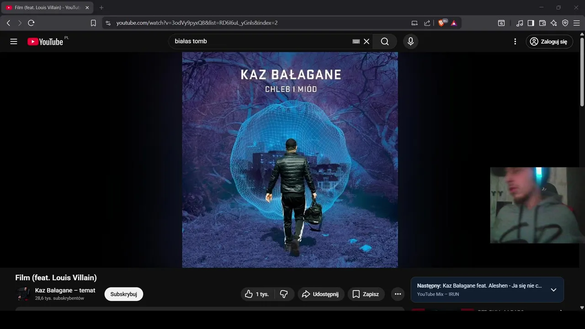This screenshot has width=585, height=329.
Task: Go to the YouTube home logo
Action: pos(45,42)
